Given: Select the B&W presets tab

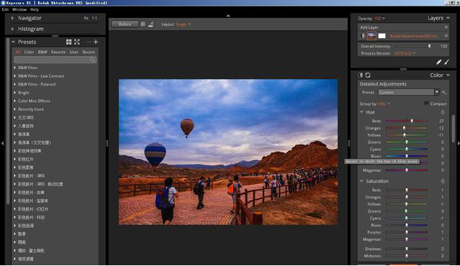Looking at the screenshot, I should [42, 52].
